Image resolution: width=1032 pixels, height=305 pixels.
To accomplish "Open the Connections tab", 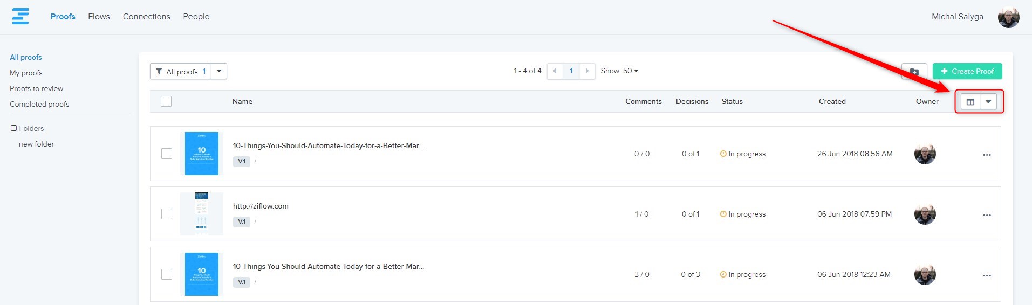I will tap(146, 17).
